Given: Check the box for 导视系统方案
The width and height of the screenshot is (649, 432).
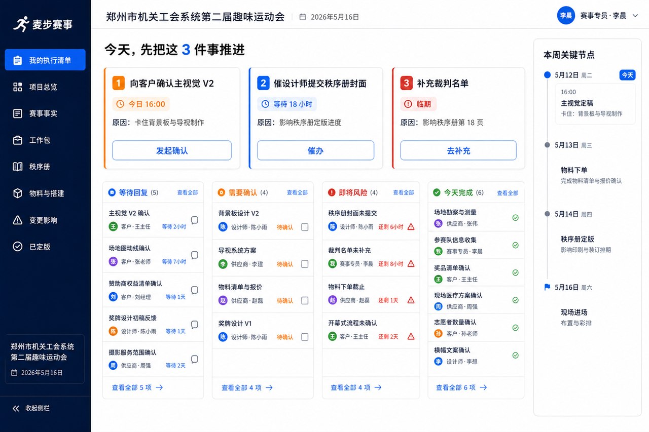Looking at the screenshot, I should pyautogui.click(x=305, y=264).
